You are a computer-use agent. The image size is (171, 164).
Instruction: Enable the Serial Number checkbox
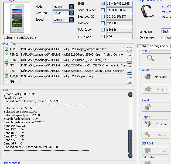click(103, 10)
